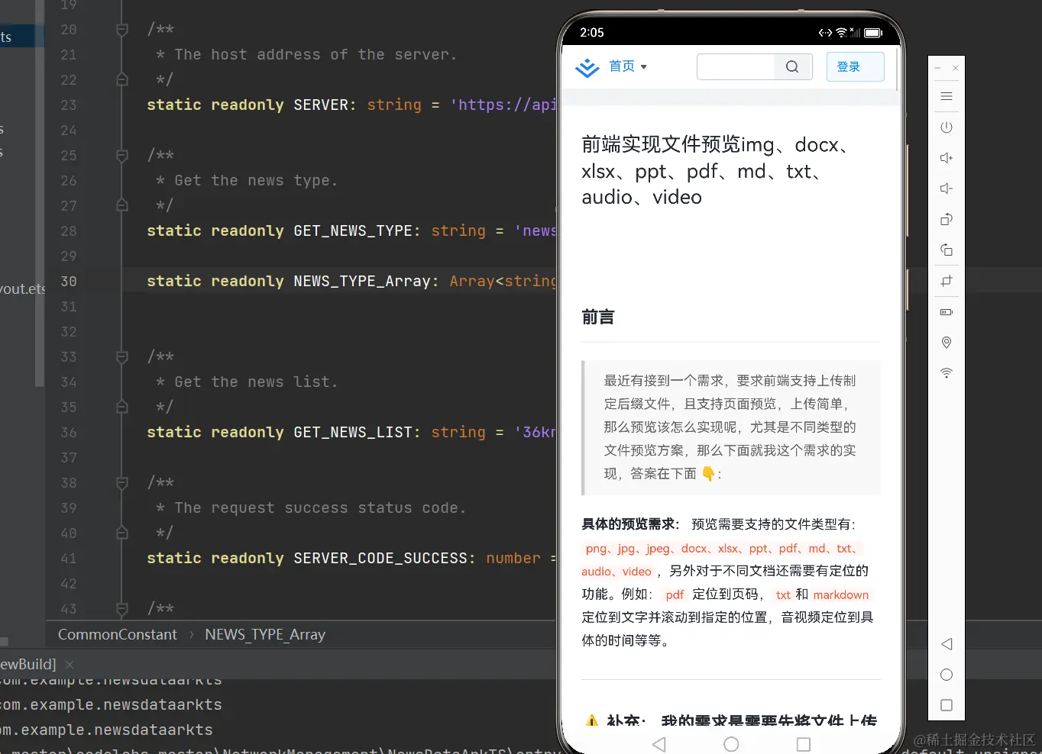The height and width of the screenshot is (754, 1042).
Task: Click the comment 'The request success status code'
Action: click(320, 507)
